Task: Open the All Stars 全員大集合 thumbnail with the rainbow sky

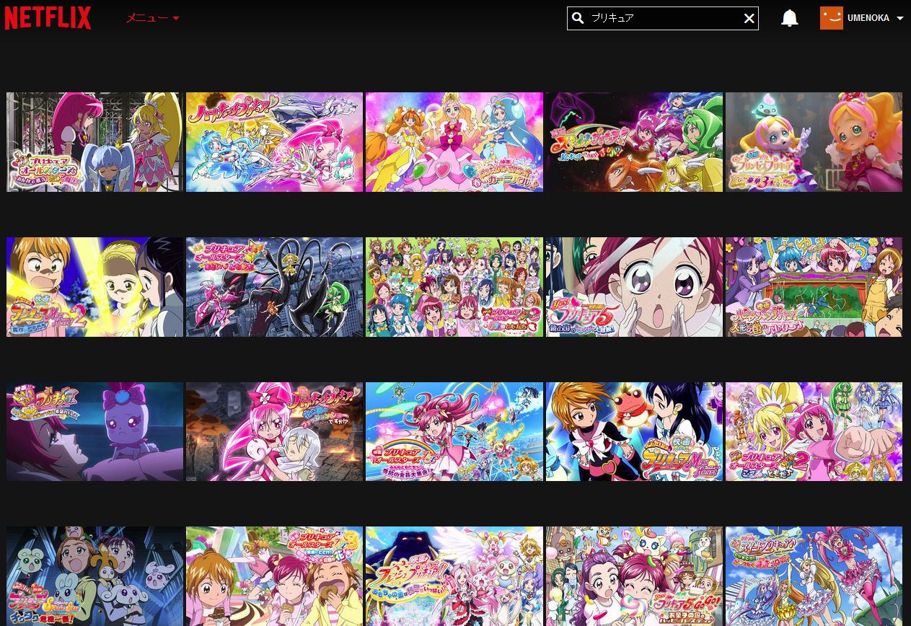Action: pos(454,432)
